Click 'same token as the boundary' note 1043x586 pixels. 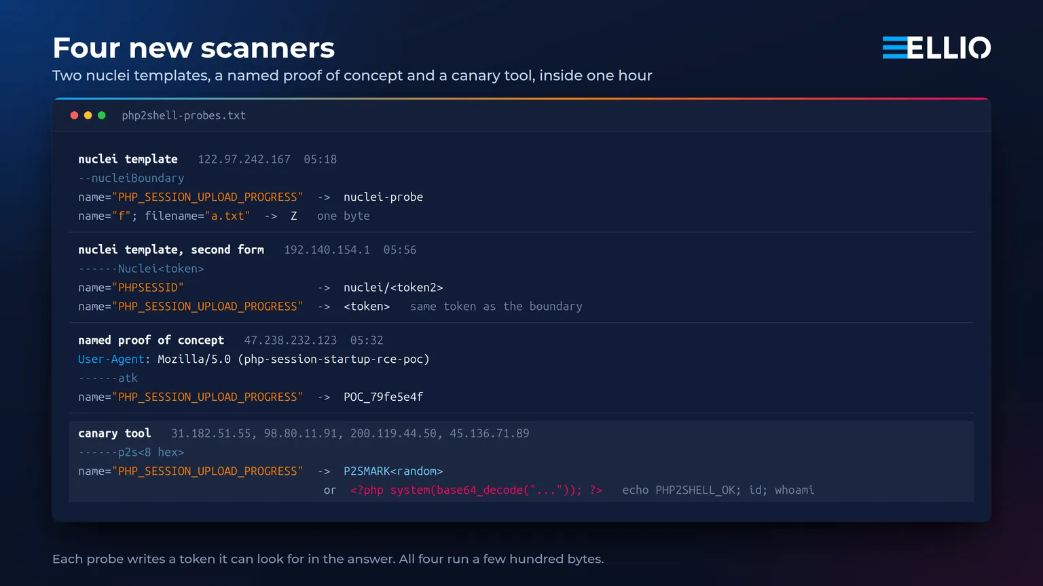pos(496,307)
